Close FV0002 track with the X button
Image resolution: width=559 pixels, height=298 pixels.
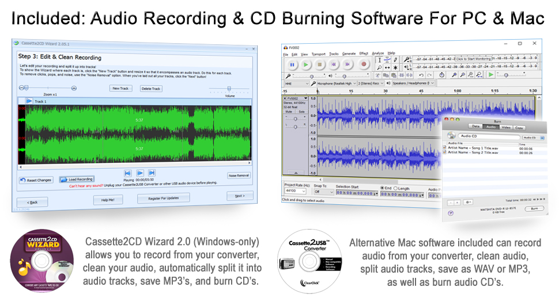[x=285, y=98]
